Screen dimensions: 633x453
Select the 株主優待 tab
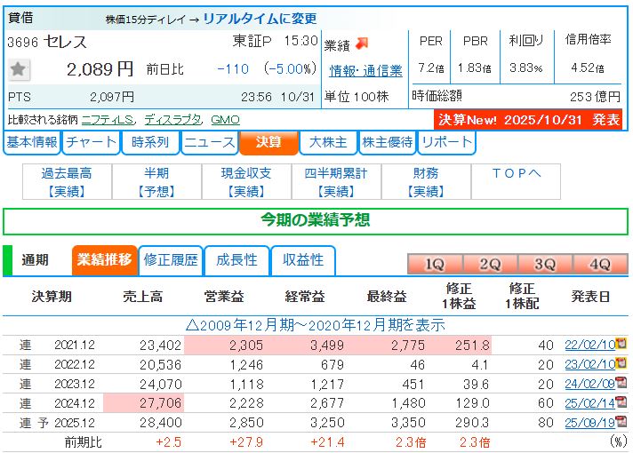tap(387, 143)
